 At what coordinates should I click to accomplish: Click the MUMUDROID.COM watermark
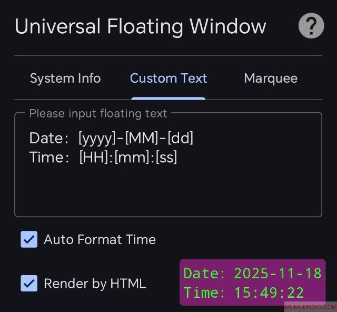click(310, 307)
